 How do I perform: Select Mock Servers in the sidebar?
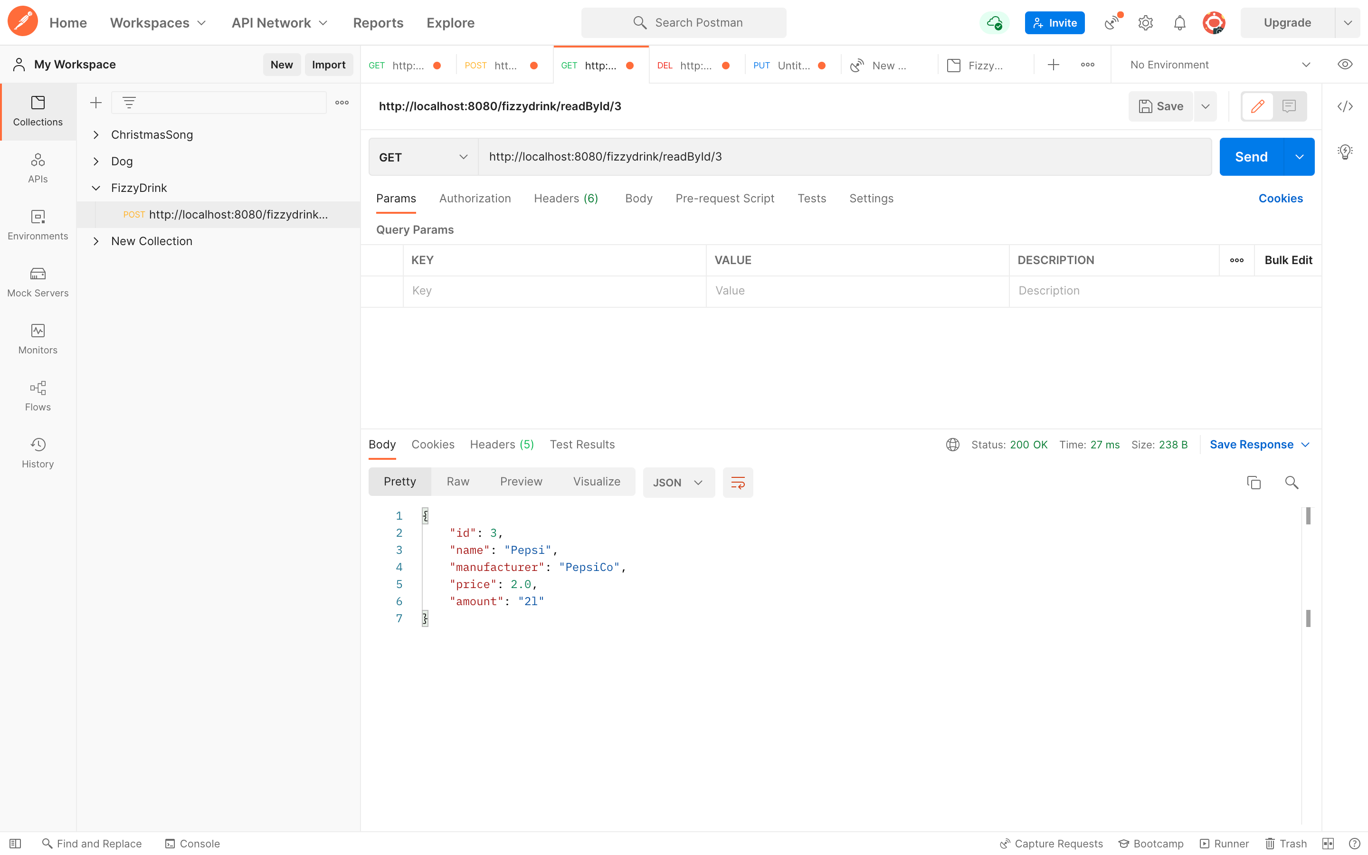(38, 281)
